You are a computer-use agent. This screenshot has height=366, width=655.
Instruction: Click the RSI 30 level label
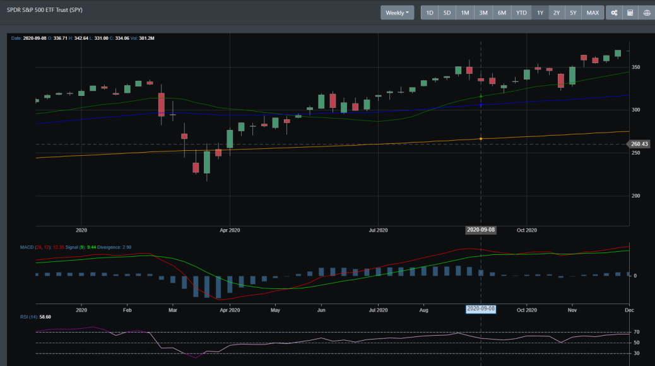(x=637, y=353)
